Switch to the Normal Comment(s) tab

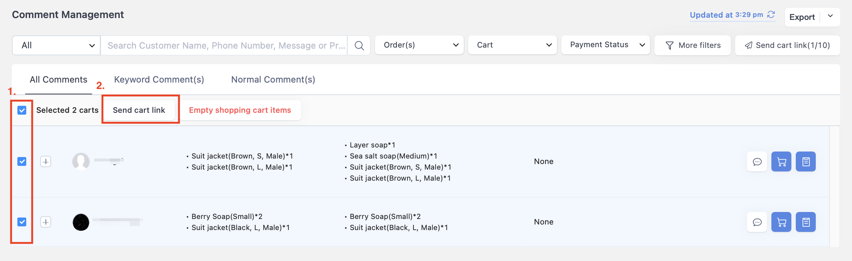coord(273,80)
